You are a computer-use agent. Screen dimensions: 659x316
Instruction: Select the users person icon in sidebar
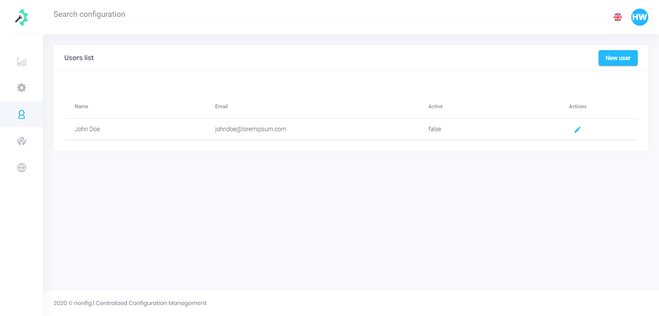(22, 114)
